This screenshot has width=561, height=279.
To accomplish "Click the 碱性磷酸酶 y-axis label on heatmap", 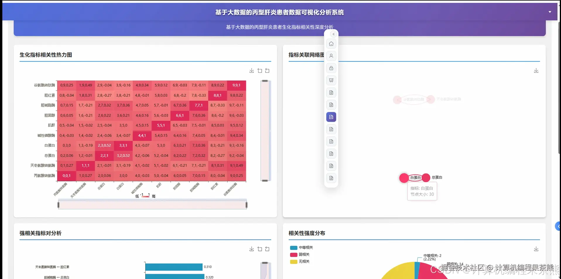I will tap(46, 136).
